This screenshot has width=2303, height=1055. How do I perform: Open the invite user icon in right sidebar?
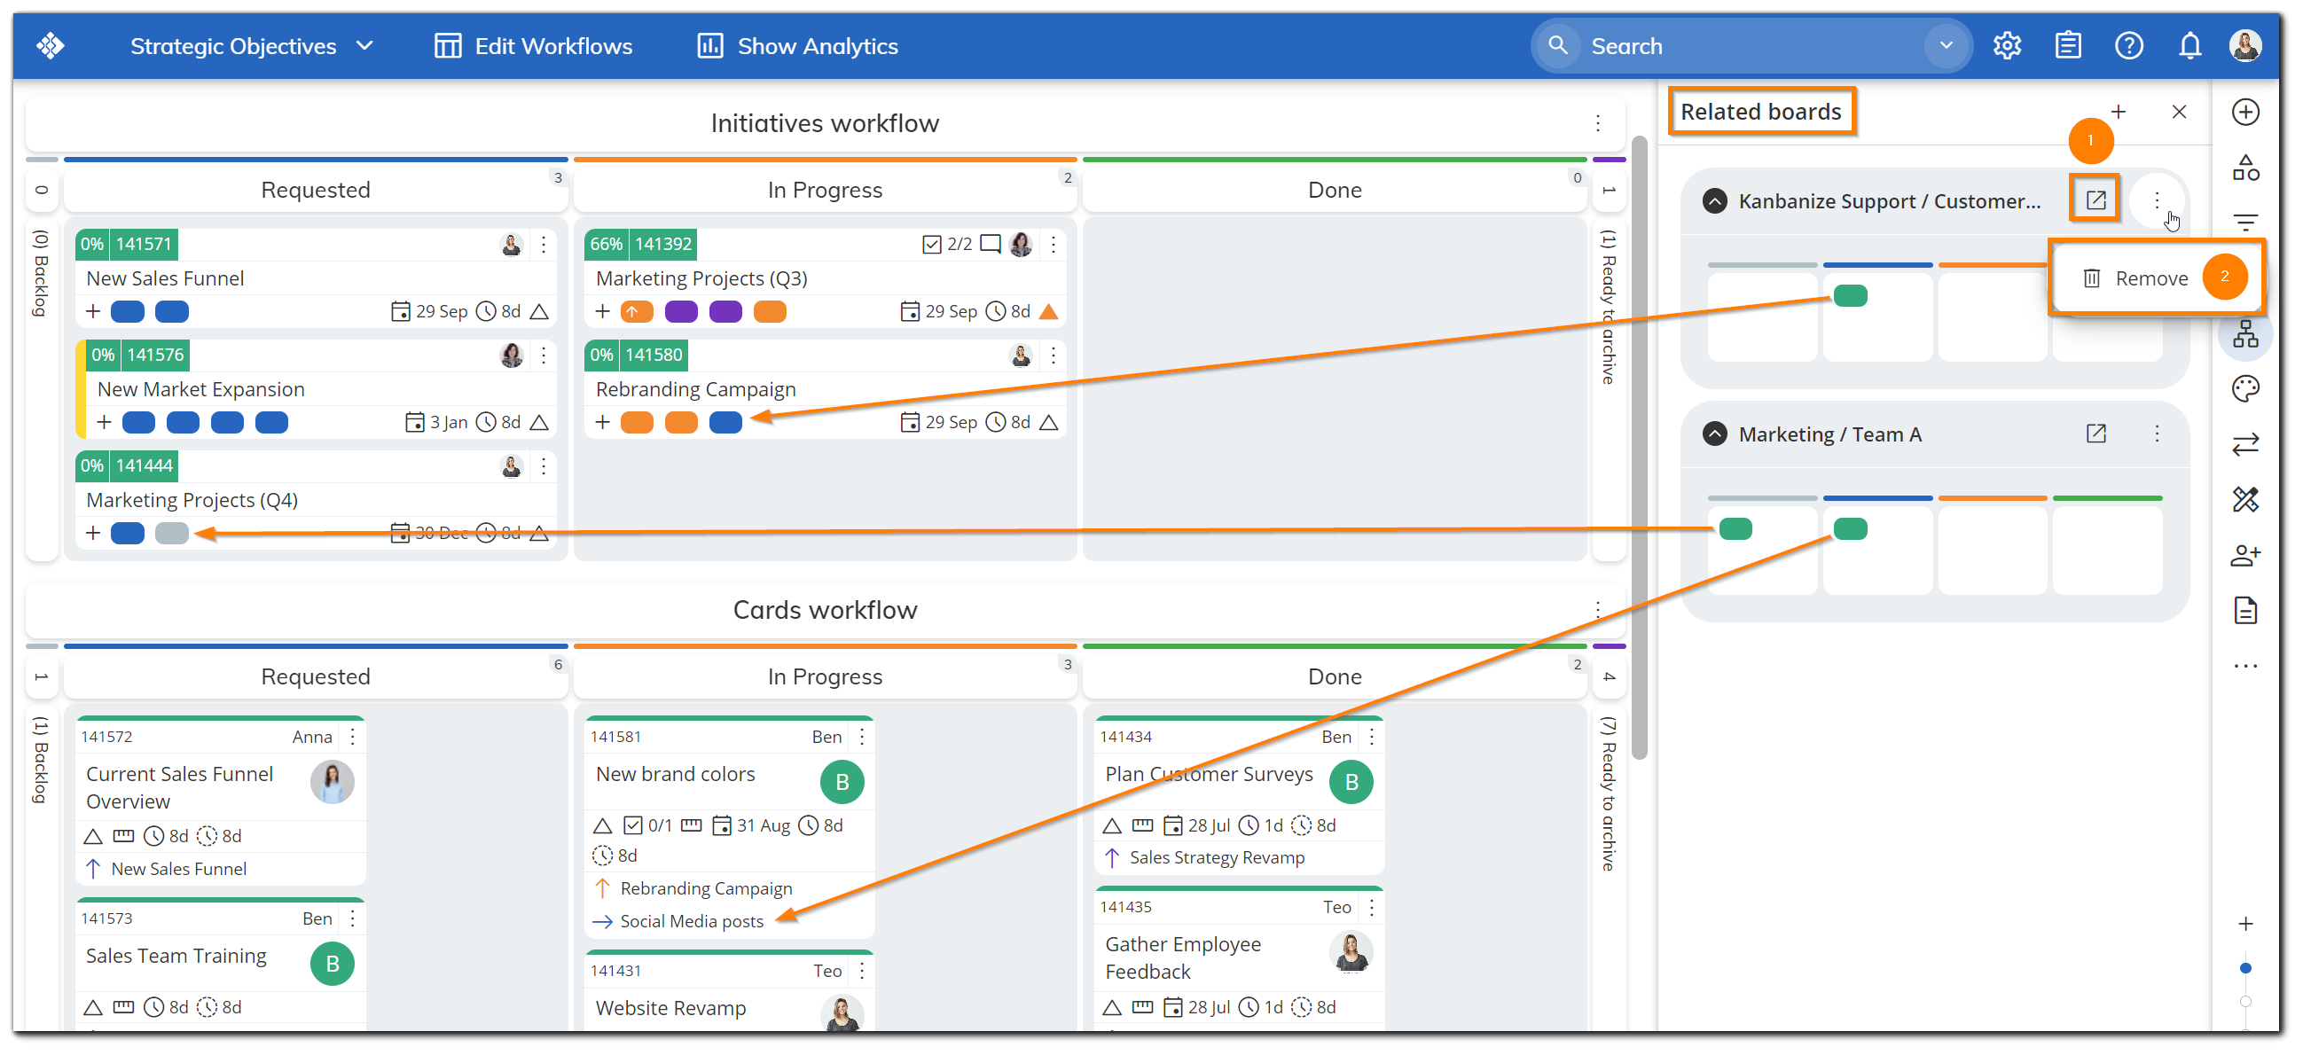coord(2245,555)
